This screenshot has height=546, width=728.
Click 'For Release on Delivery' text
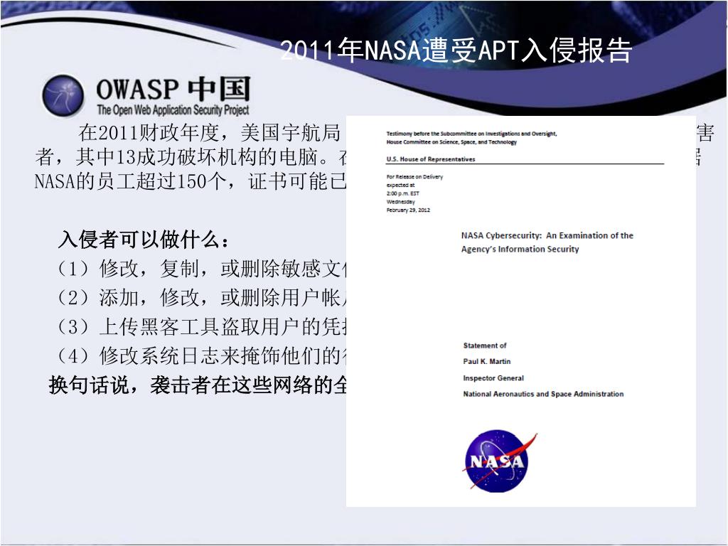point(414,177)
